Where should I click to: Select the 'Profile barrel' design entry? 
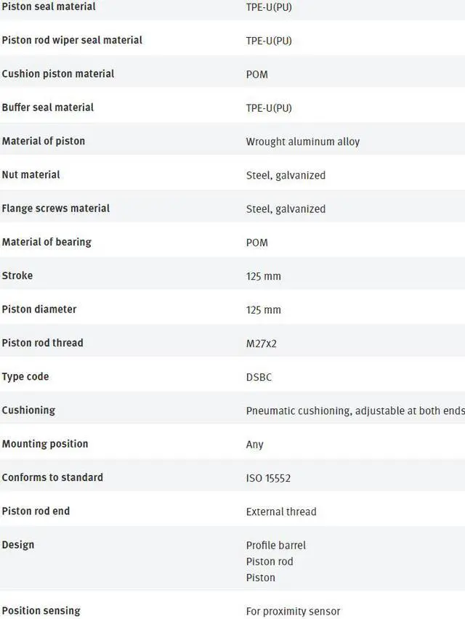click(x=276, y=545)
